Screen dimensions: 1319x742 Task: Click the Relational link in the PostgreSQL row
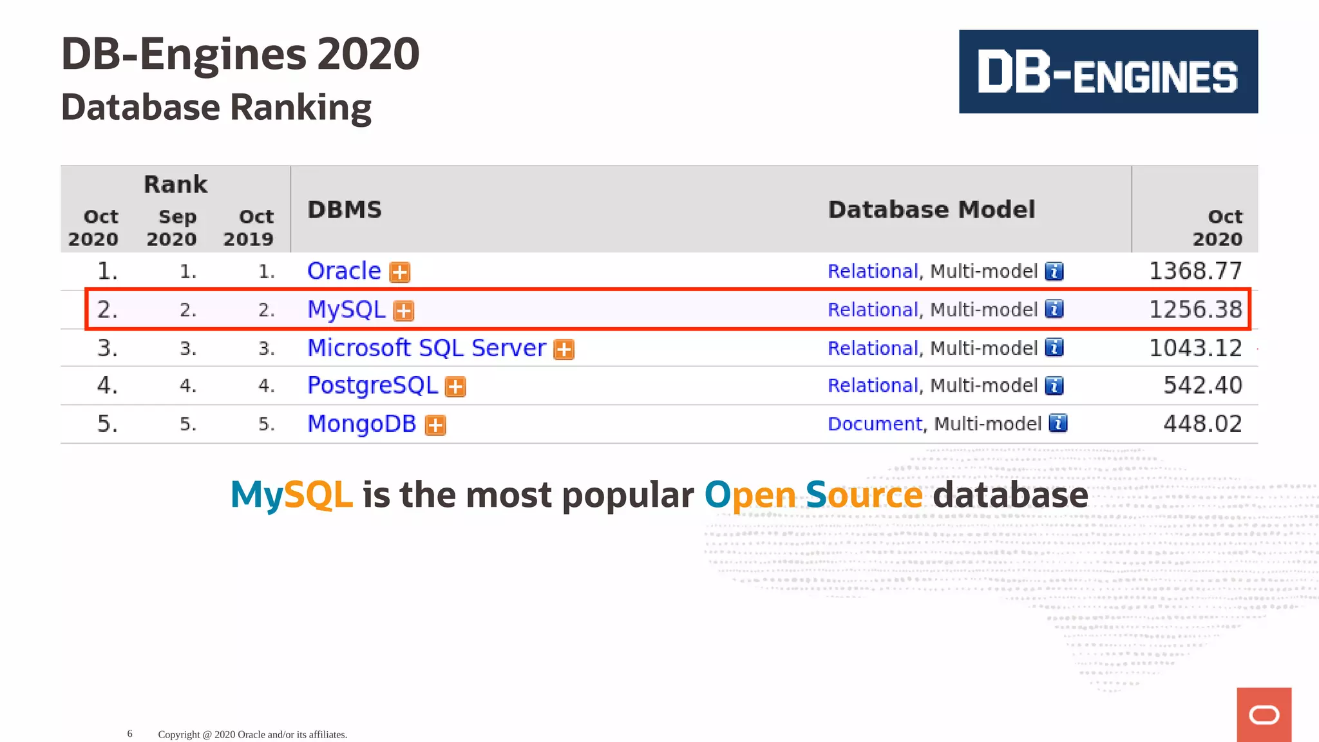pyautogui.click(x=873, y=385)
